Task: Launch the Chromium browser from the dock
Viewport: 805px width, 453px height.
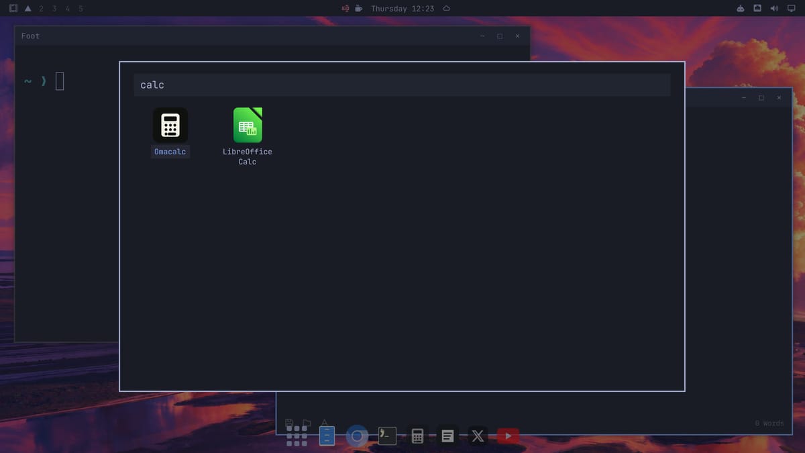Action: pyautogui.click(x=357, y=436)
